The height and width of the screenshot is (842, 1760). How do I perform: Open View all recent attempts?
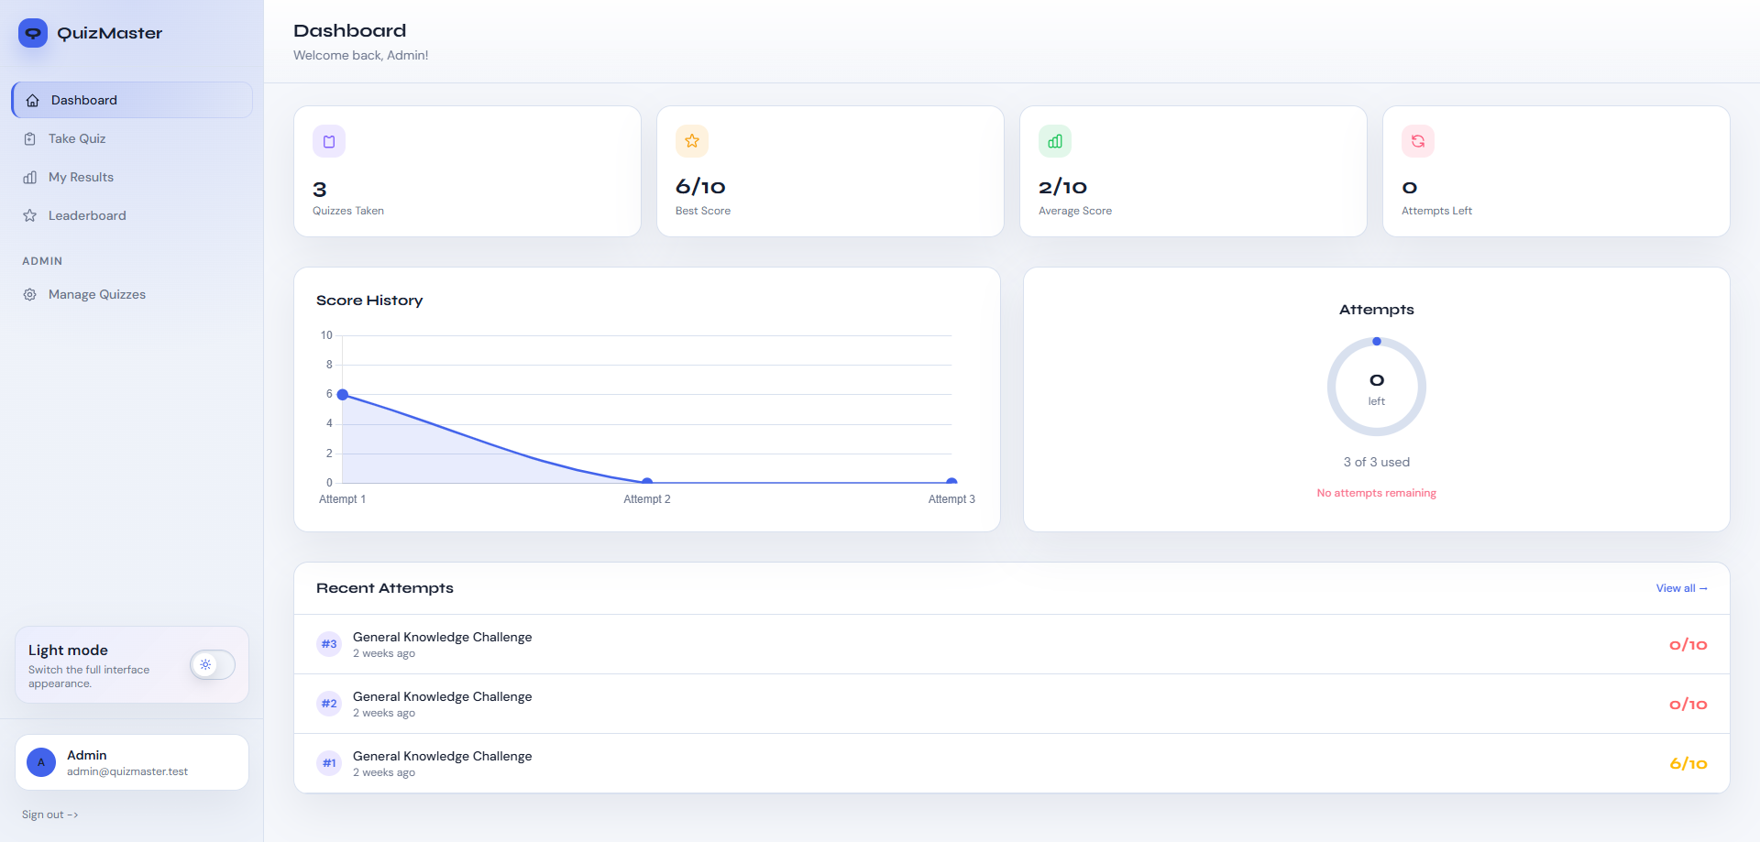pos(1681,588)
